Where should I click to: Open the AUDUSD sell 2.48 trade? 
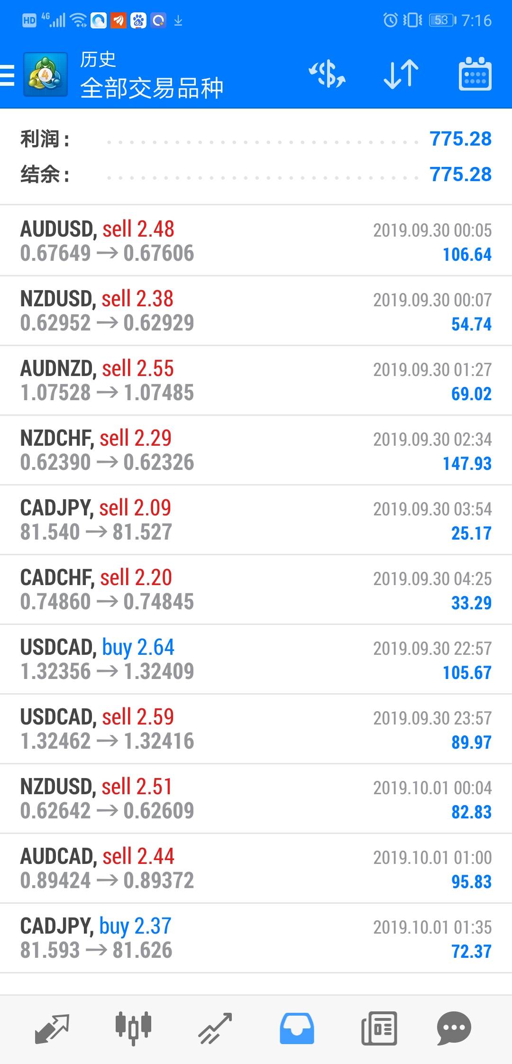256,241
